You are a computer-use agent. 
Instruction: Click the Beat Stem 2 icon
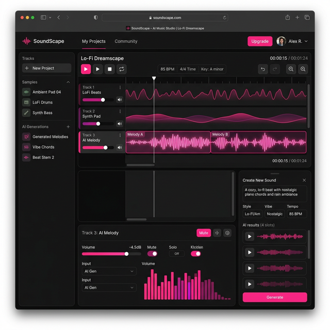pos(26,157)
